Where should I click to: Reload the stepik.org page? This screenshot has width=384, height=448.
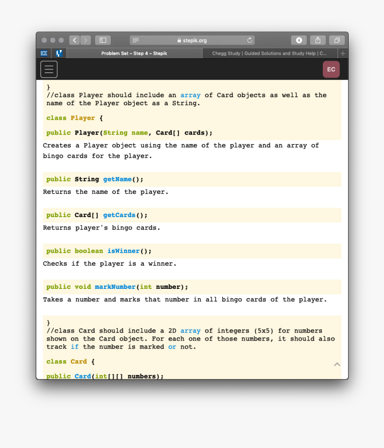click(250, 40)
